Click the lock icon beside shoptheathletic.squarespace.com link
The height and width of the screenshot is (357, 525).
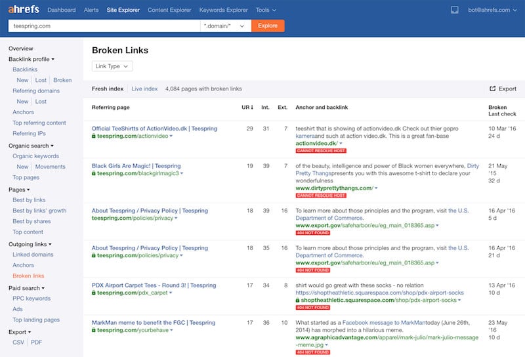[297, 300]
